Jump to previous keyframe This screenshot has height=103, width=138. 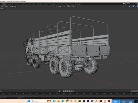coord(66,91)
